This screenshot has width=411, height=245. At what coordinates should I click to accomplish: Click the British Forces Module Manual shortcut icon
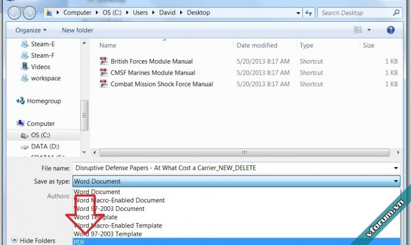104,61
